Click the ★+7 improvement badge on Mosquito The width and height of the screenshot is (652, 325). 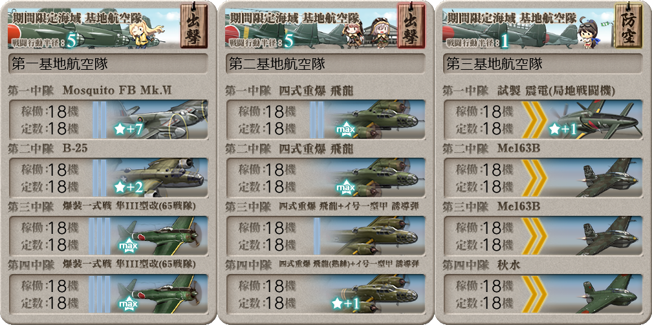tap(129, 130)
